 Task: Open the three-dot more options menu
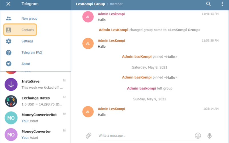pyautogui.click(x=222, y=4)
